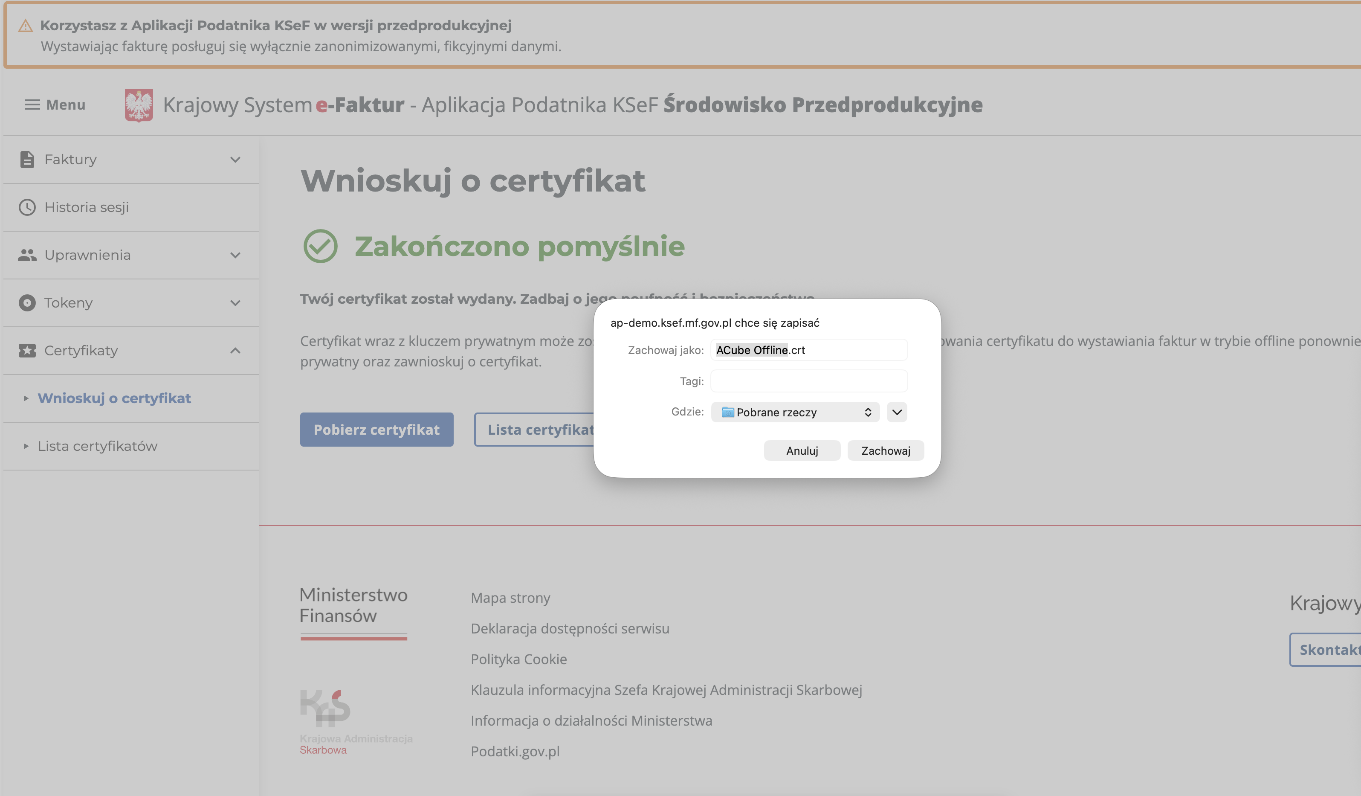Click the Certyfikaty star badge icon
Viewport: 1361px width, 796px height.
click(27, 351)
